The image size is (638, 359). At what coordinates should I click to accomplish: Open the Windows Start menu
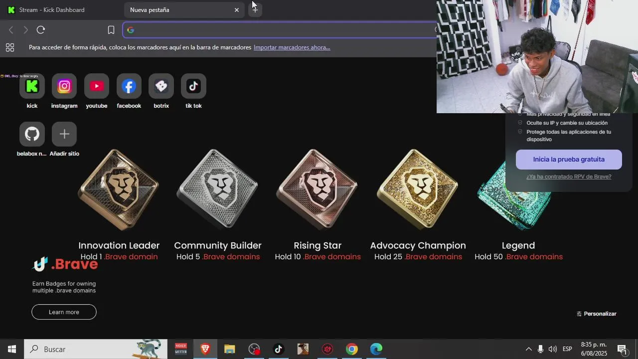(12, 349)
